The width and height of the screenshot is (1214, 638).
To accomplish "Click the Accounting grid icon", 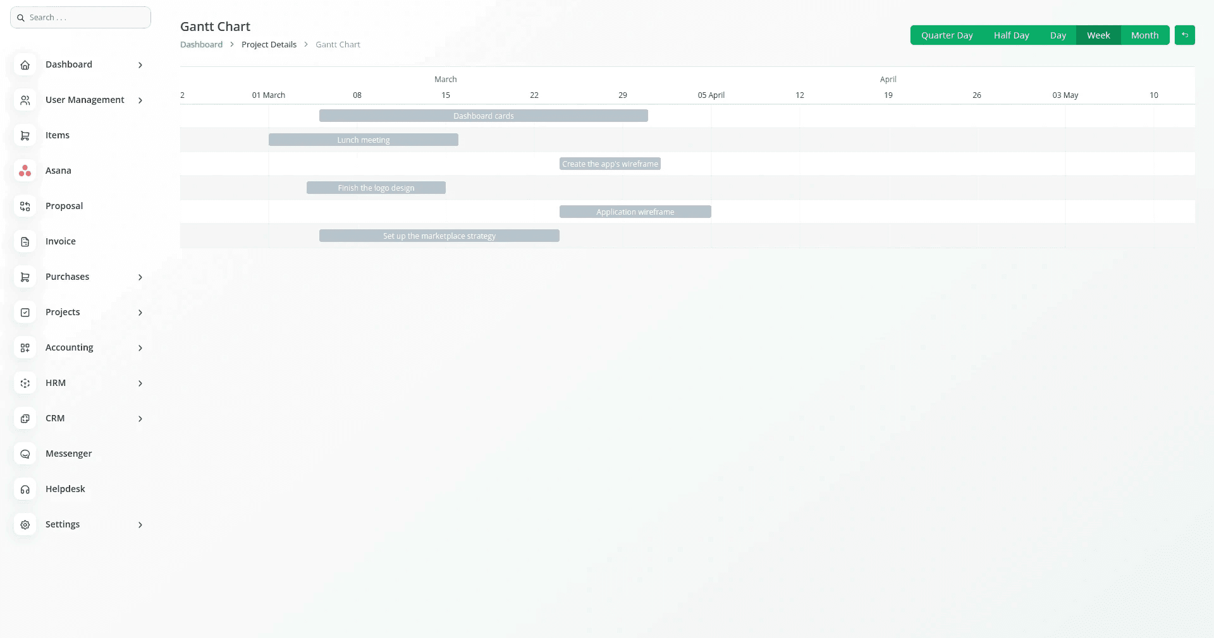I will (x=25, y=348).
